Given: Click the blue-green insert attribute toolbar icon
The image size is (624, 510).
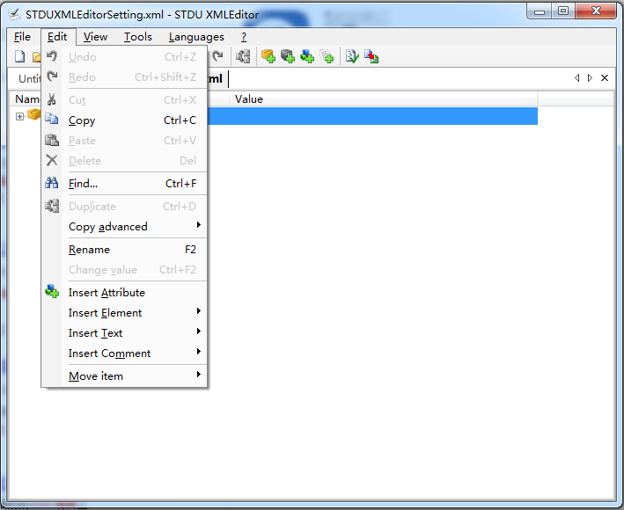Looking at the screenshot, I should pos(307,56).
